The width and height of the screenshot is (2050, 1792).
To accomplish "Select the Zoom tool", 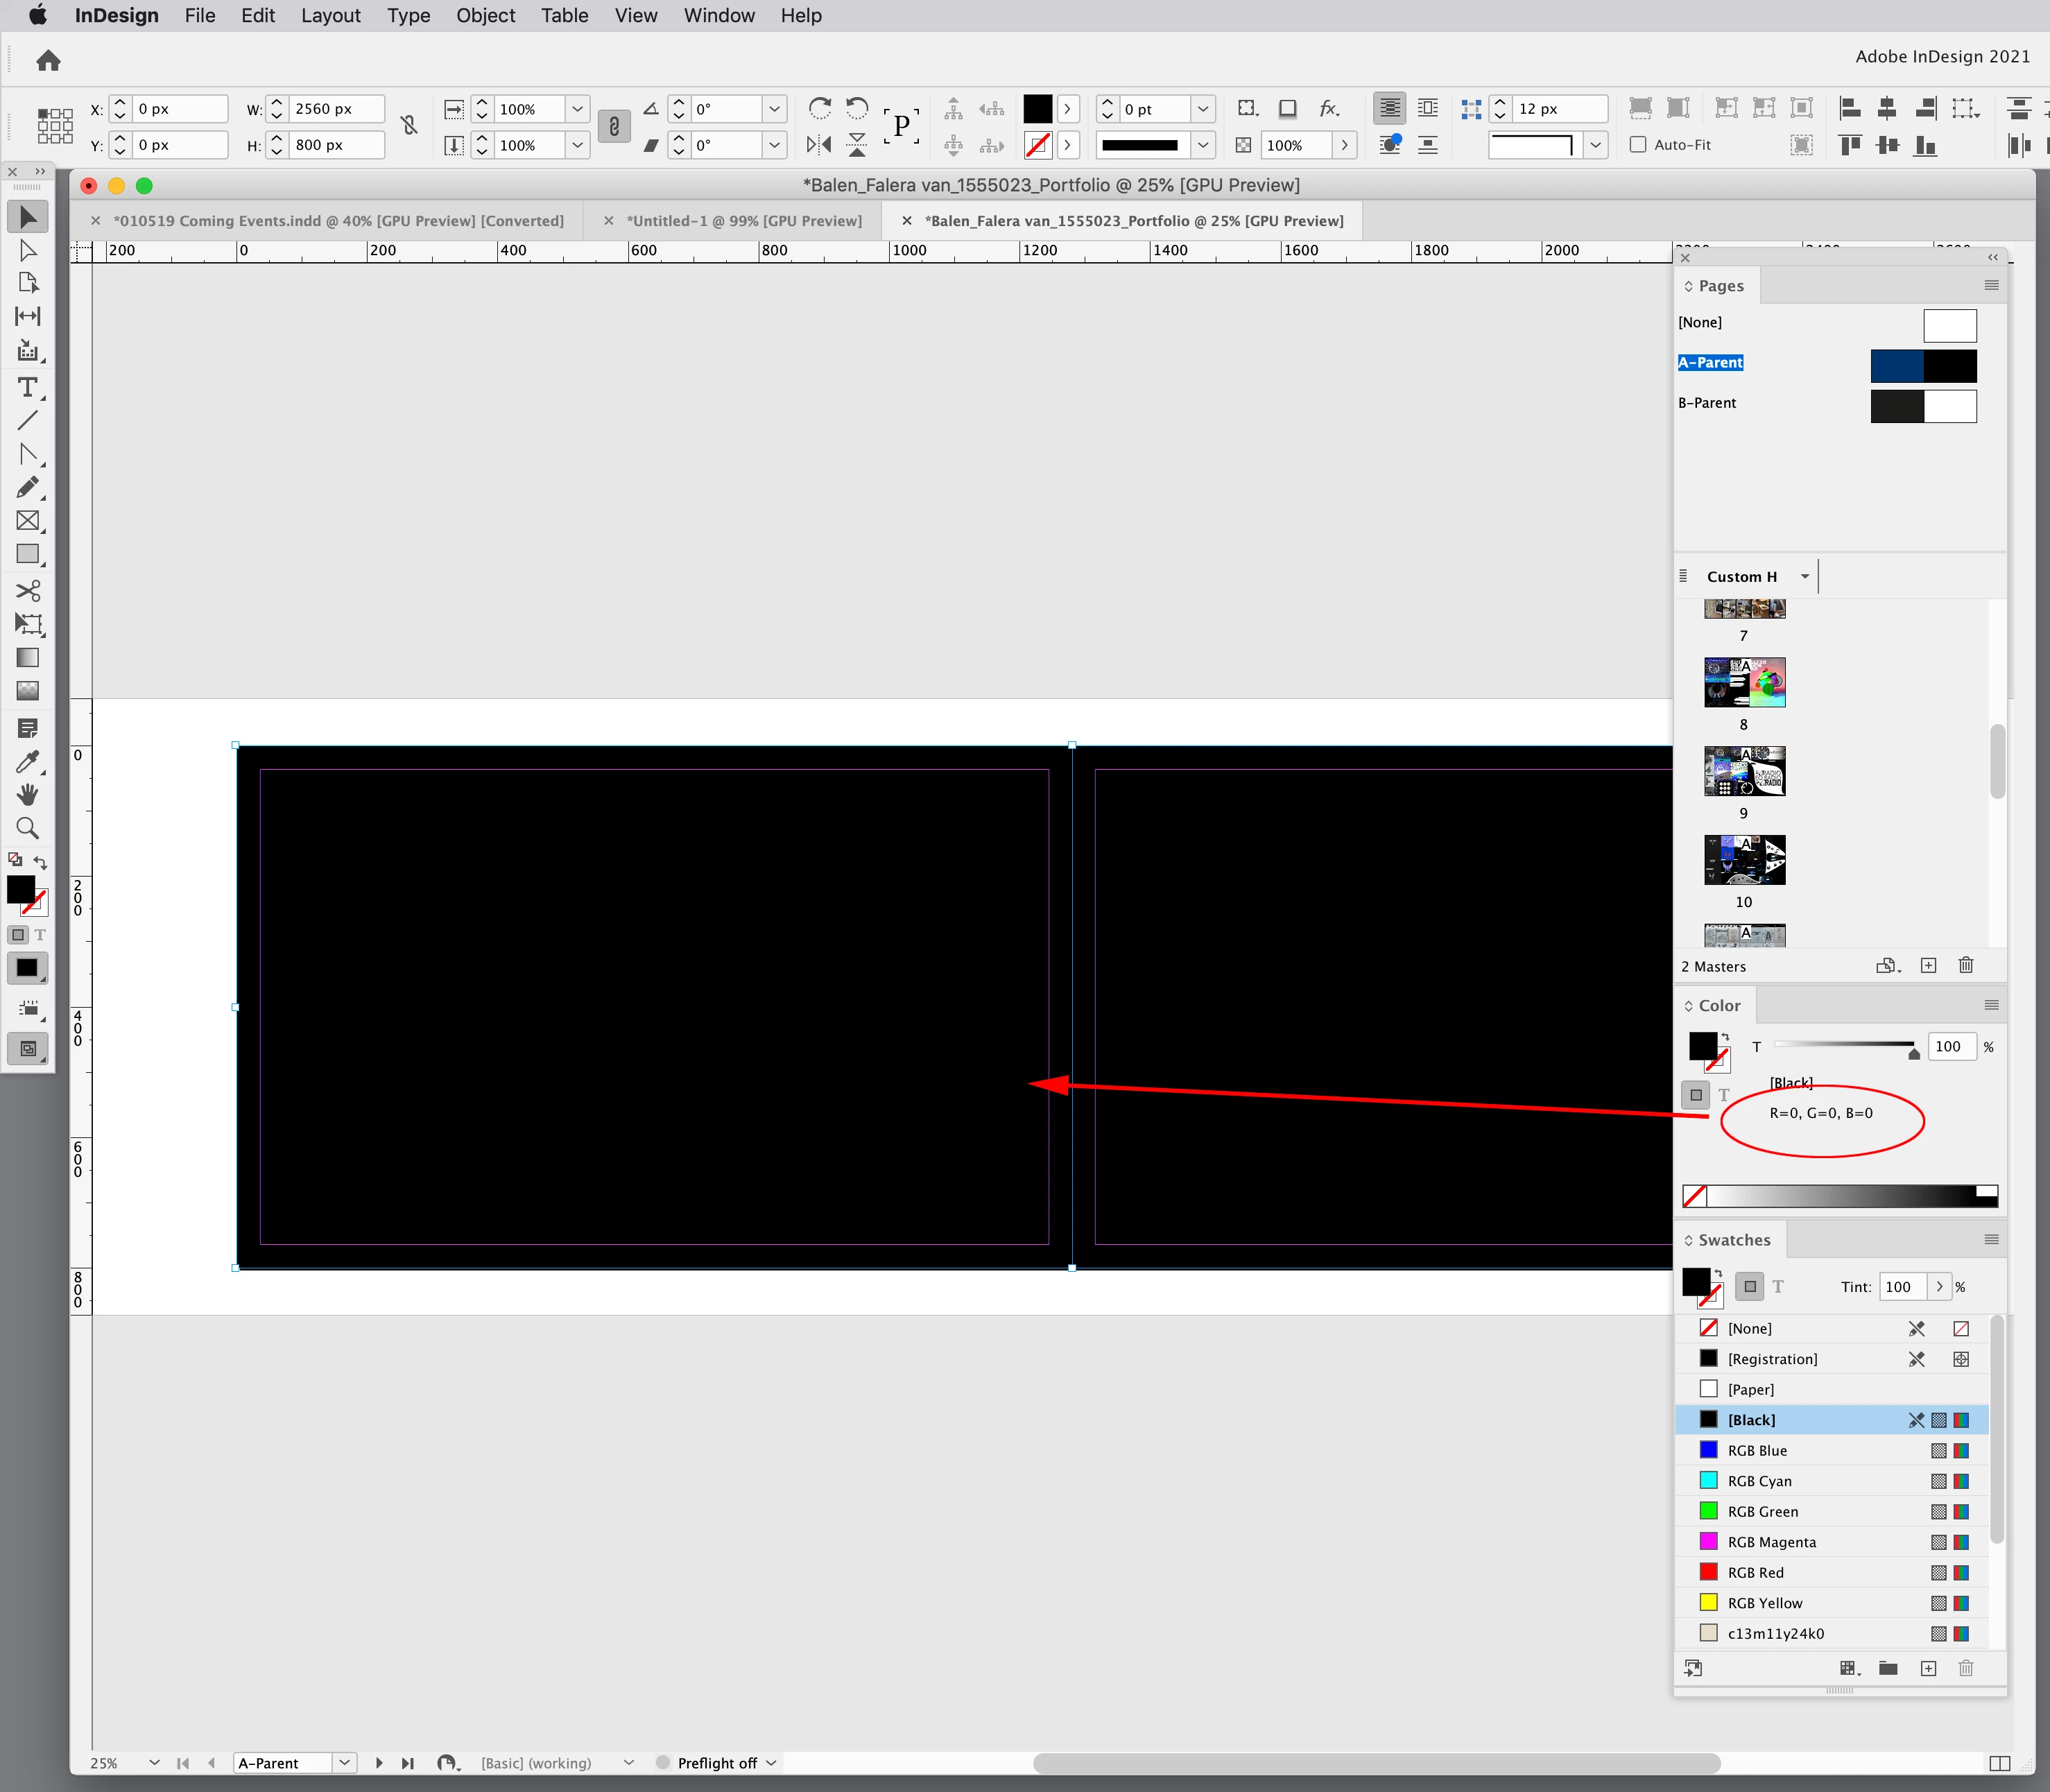I will 27,828.
